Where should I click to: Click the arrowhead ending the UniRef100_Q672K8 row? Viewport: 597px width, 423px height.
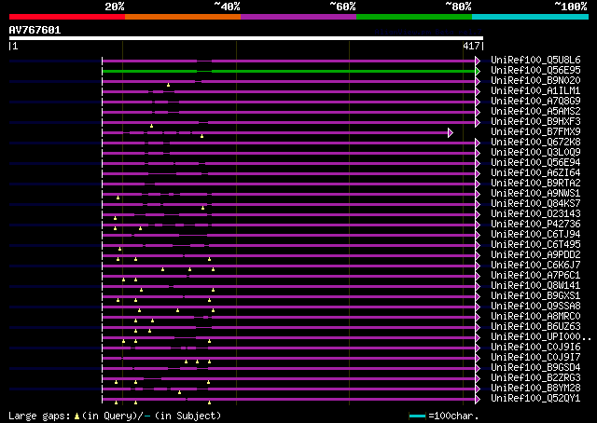(478, 143)
